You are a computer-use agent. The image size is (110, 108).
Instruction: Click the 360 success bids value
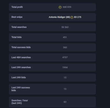(x=65, y=47)
